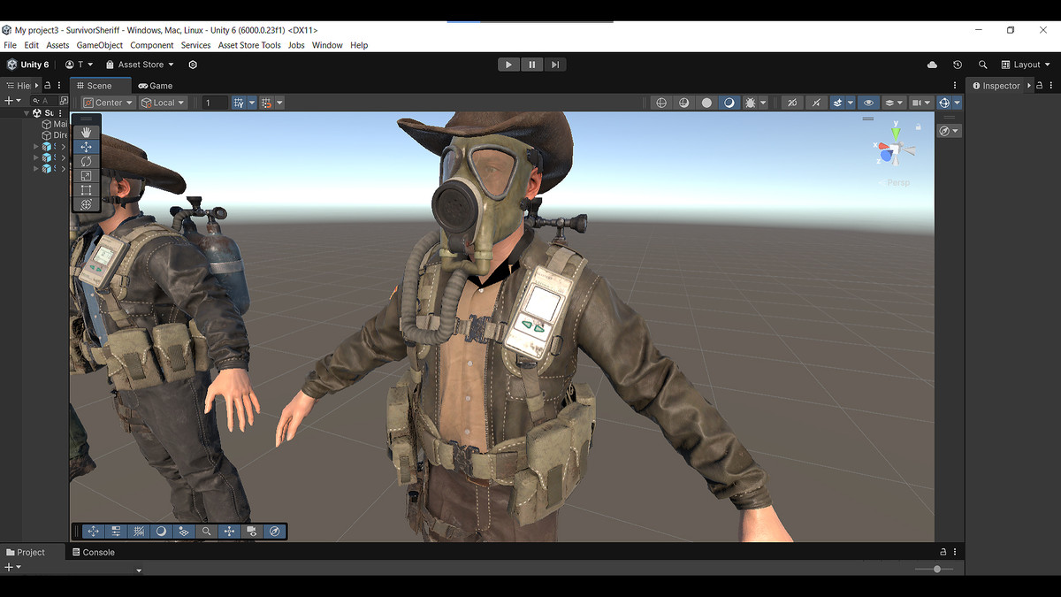Toggle hidden objects visibility eye
1061x597 pixels.
(x=869, y=103)
